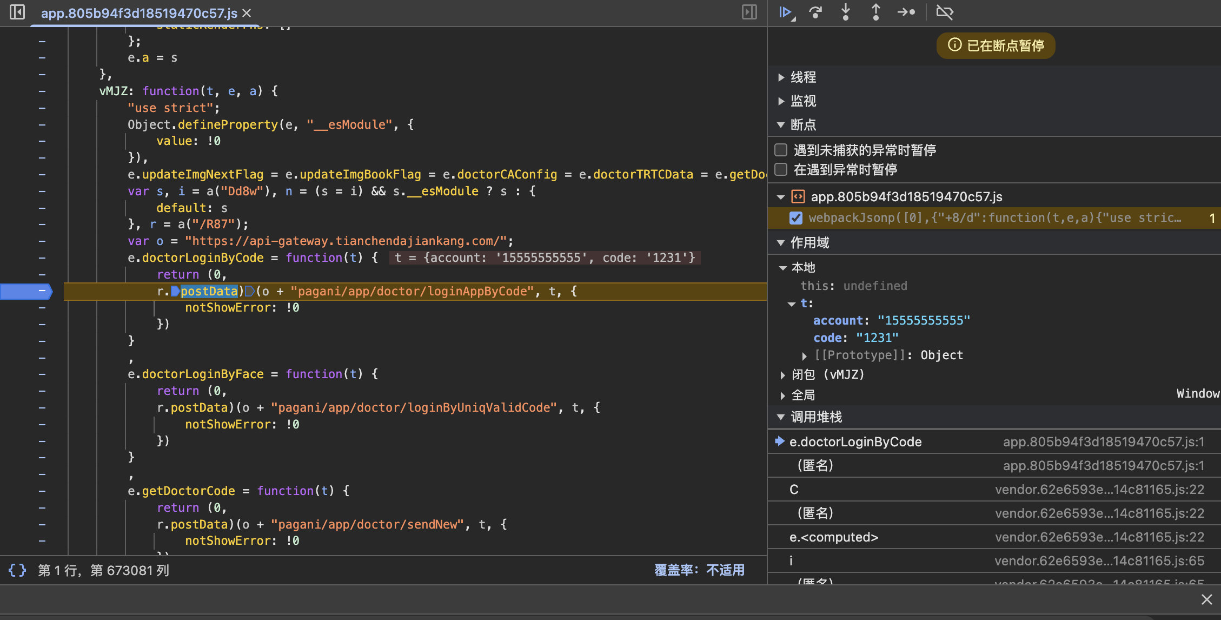Step over next function call
The width and height of the screenshot is (1221, 620).
[x=815, y=12]
